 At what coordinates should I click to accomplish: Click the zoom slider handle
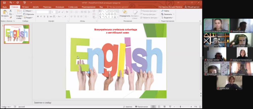(x=180, y=107)
